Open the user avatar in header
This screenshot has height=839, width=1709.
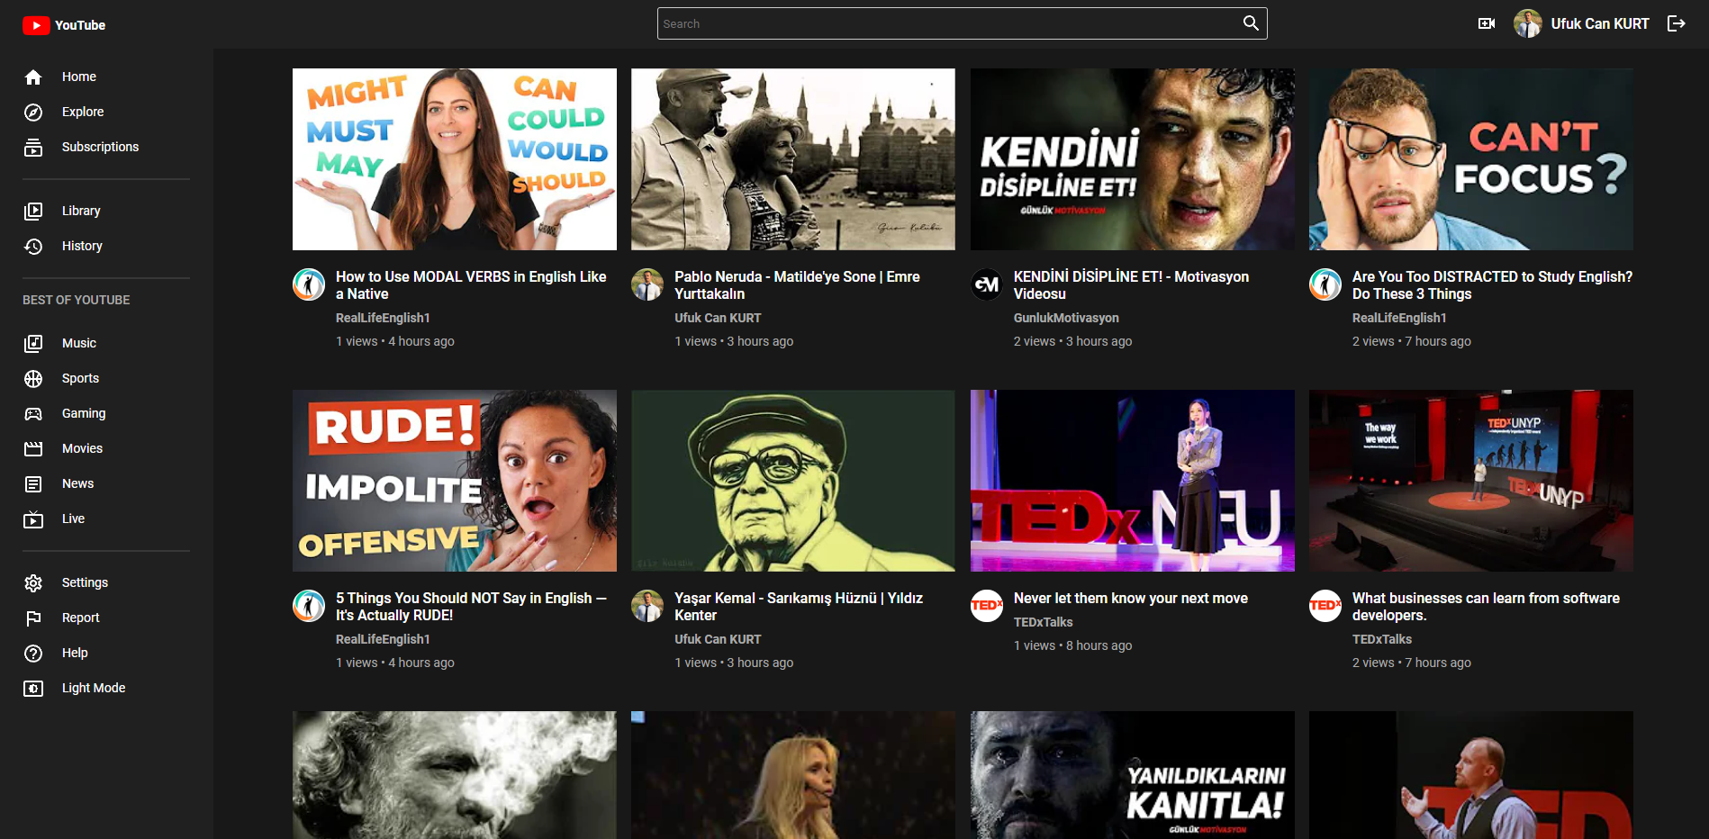tap(1528, 23)
